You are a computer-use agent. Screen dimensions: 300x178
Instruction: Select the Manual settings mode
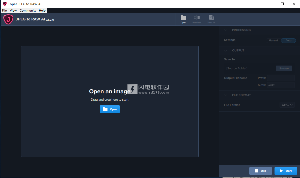[273, 41]
